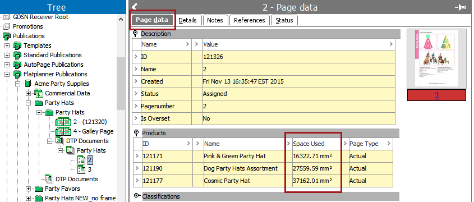The height and width of the screenshot is (202, 474).
Task: Expand the Party Favors folder
Action: [29, 189]
